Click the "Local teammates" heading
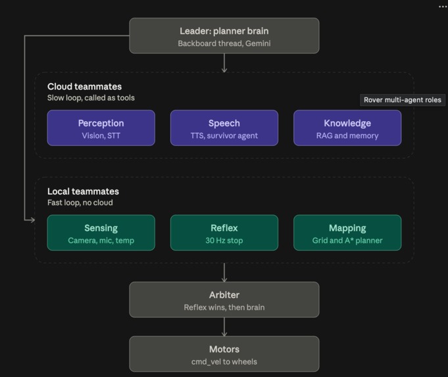 pos(83,191)
